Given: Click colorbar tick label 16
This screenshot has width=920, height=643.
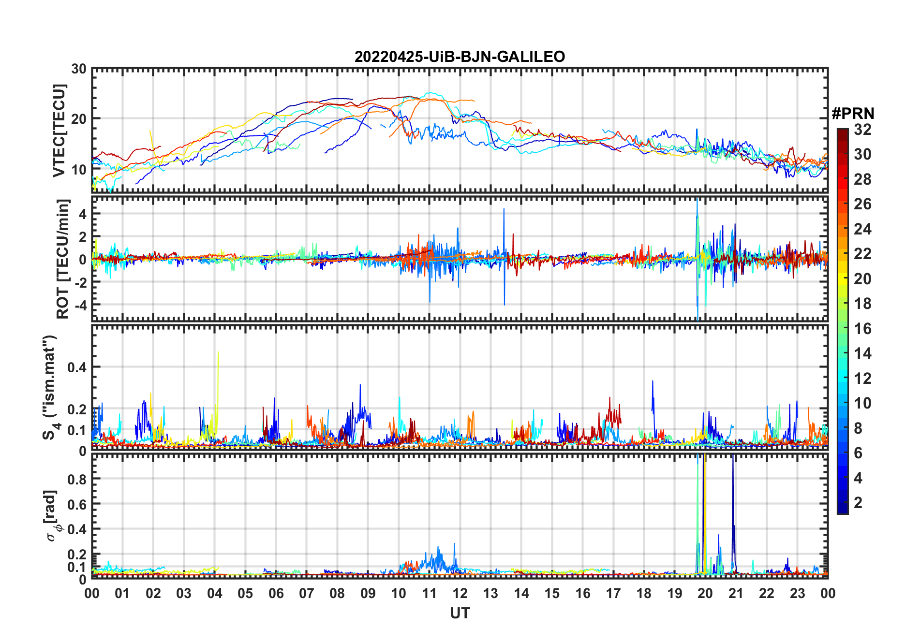Looking at the screenshot, I should [862, 329].
